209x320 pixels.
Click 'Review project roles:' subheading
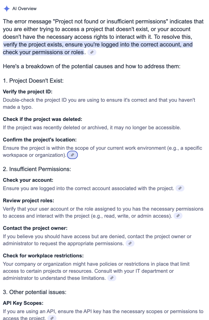tap(28, 200)
